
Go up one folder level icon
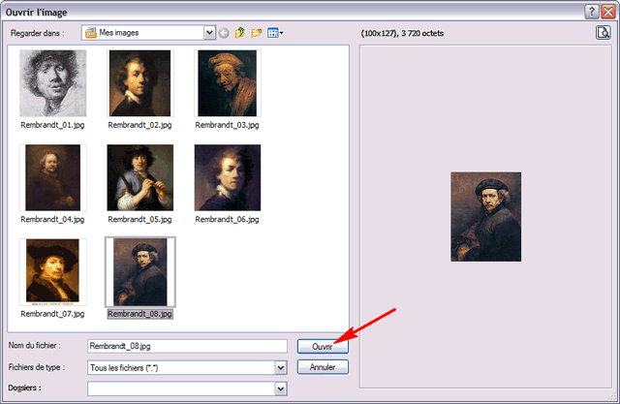(239, 33)
